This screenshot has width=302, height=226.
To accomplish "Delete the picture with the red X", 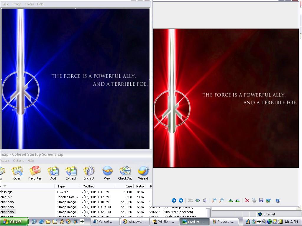I will (247, 200).
